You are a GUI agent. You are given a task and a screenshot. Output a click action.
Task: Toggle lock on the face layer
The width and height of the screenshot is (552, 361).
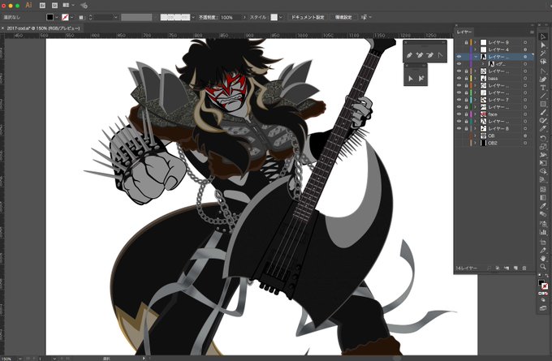click(466, 114)
